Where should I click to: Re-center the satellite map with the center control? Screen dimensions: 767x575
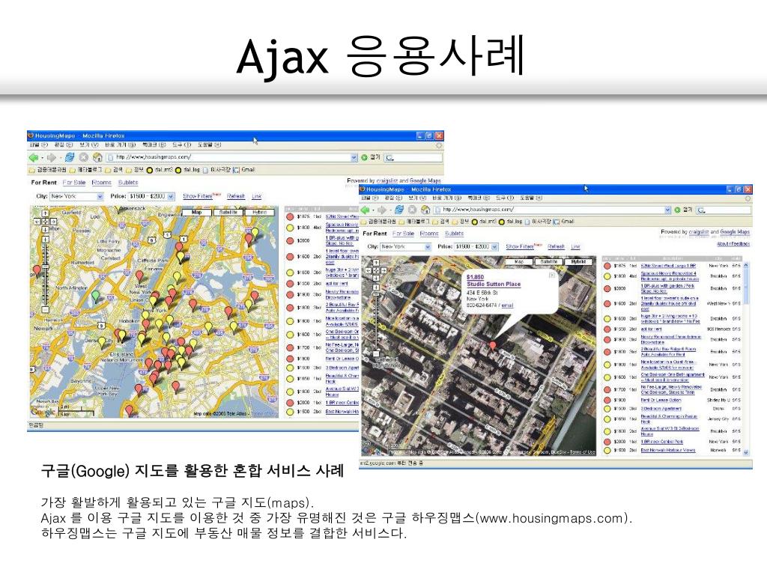pyautogui.click(x=376, y=270)
